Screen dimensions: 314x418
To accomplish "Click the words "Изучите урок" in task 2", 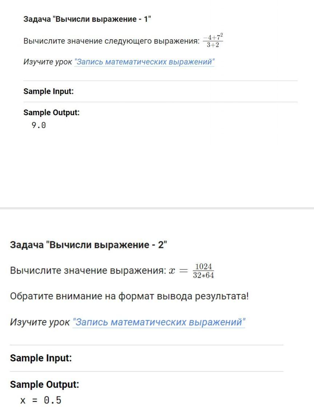I will (40, 322).
